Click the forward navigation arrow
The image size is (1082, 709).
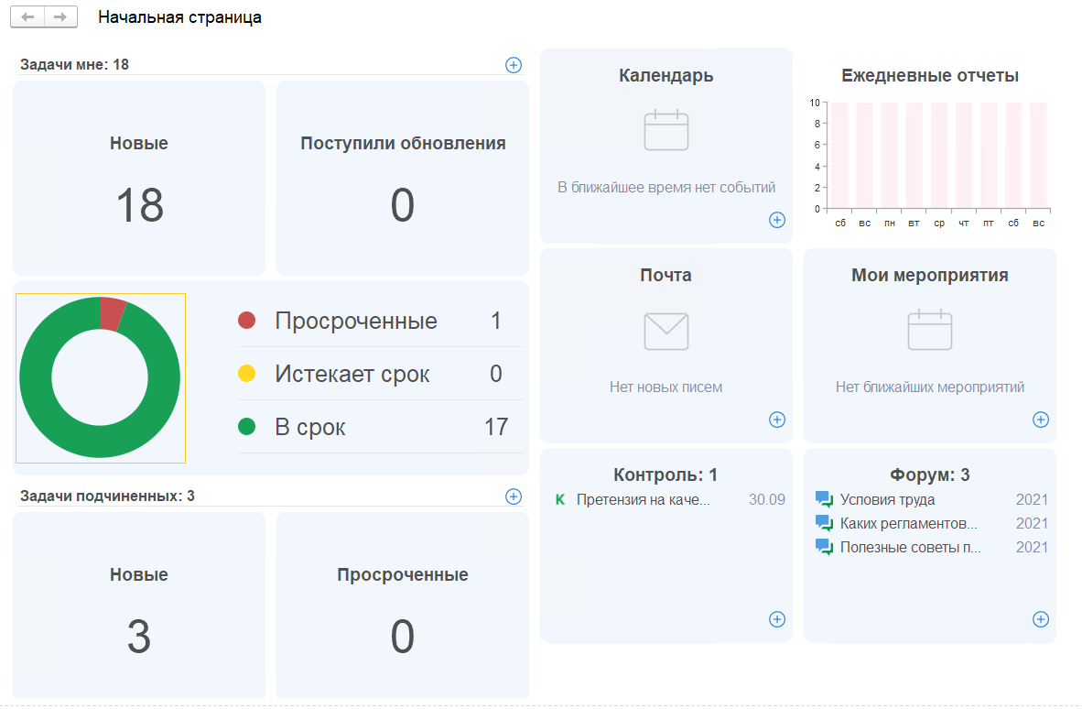60,17
